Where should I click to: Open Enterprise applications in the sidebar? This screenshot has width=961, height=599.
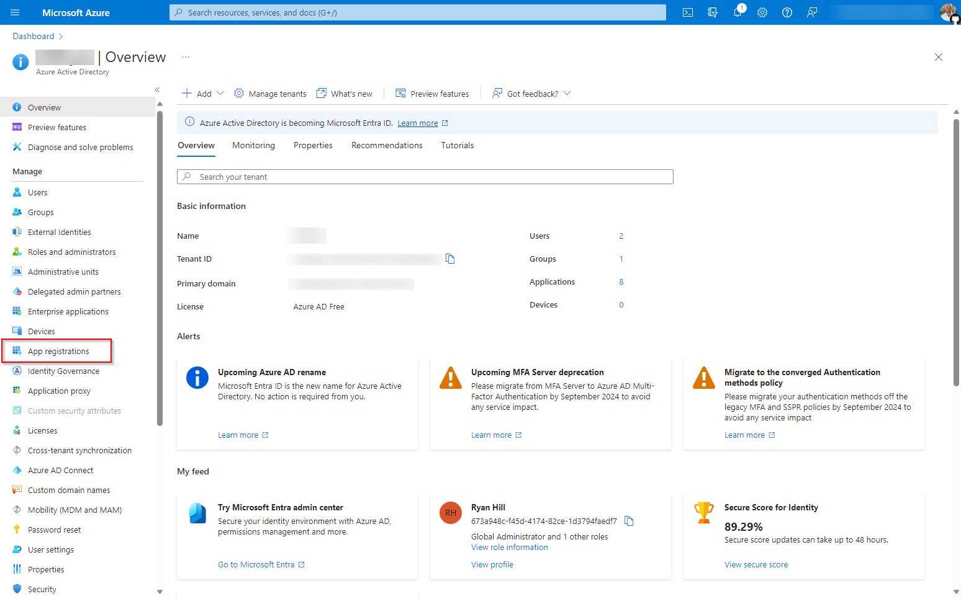[x=68, y=311]
